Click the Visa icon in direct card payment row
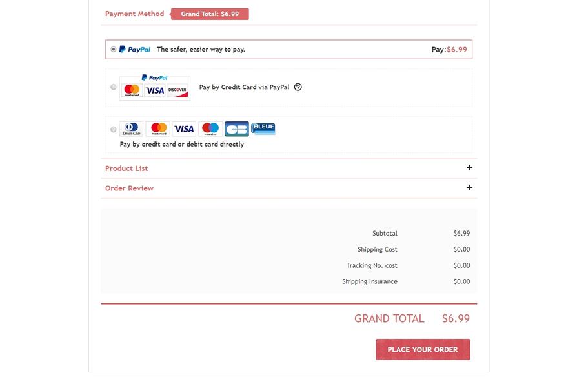The image size is (566, 377). tap(184, 129)
